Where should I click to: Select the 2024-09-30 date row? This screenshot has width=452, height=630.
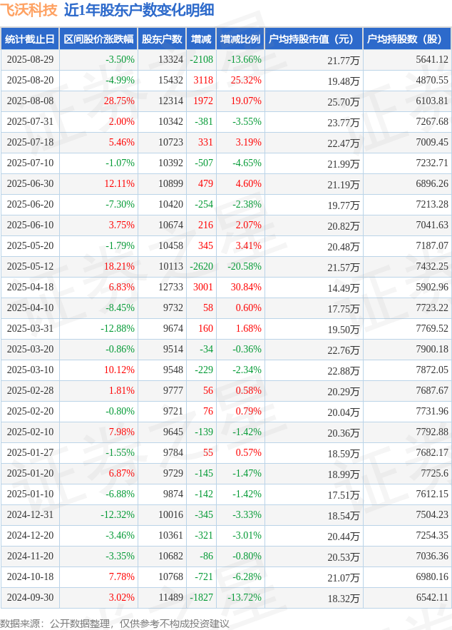click(x=225, y=597)
